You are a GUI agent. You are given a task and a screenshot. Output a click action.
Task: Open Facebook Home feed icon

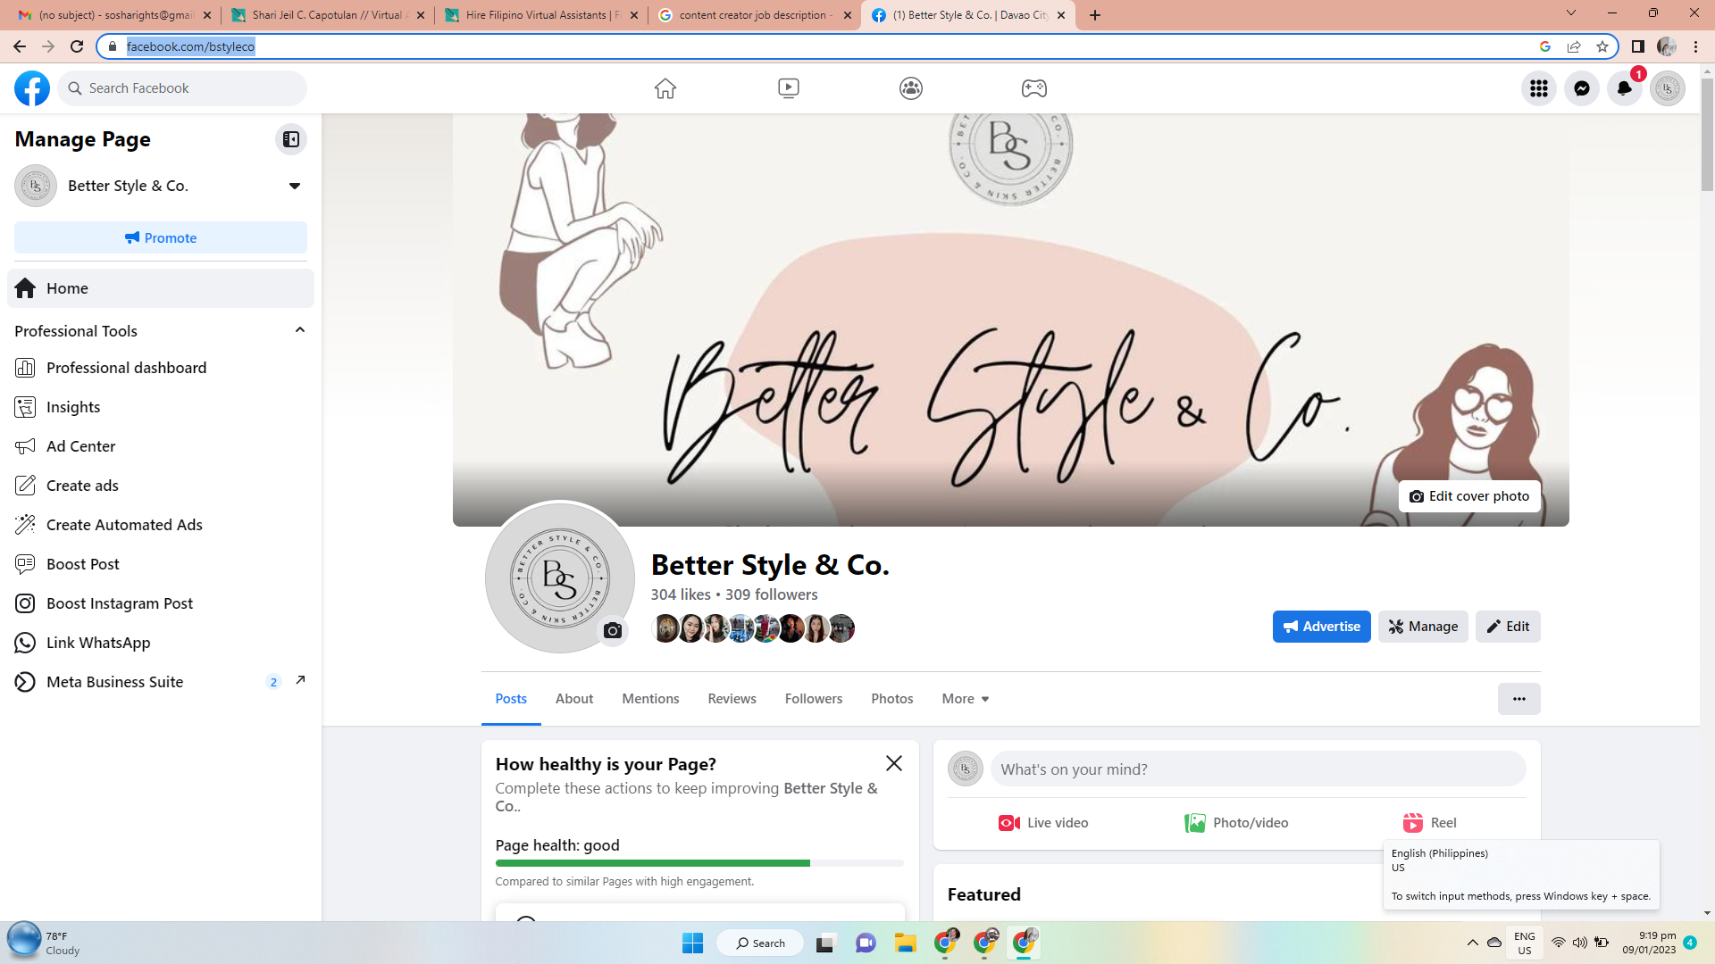coord(665,88)
